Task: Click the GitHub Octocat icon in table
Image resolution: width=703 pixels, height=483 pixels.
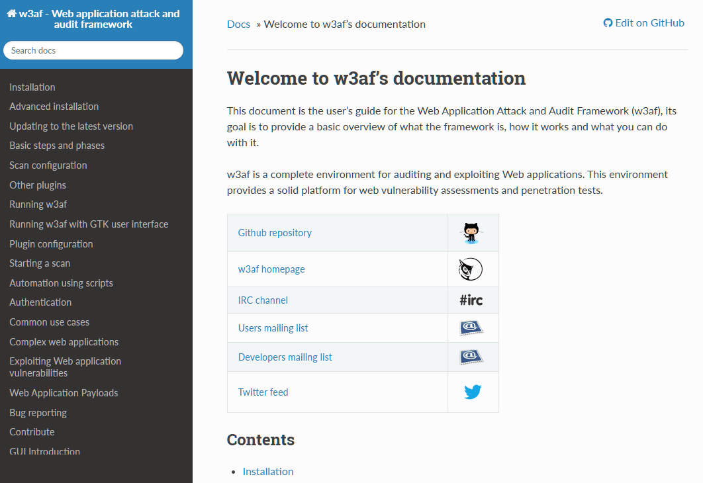Action: (471, 233)
